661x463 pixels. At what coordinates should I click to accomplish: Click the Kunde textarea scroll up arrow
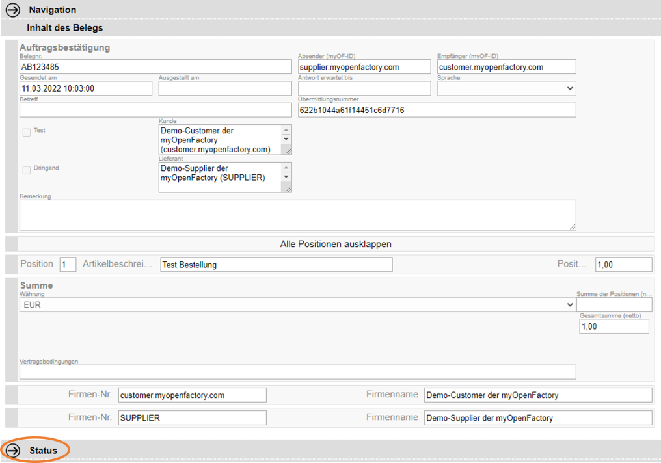pyautogui.click(x=286, y=130)
